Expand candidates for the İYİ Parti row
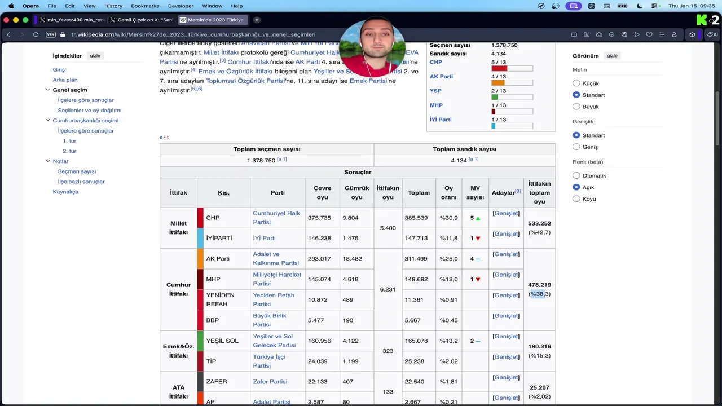Screen dimensions: 722x406 [506, 233]
